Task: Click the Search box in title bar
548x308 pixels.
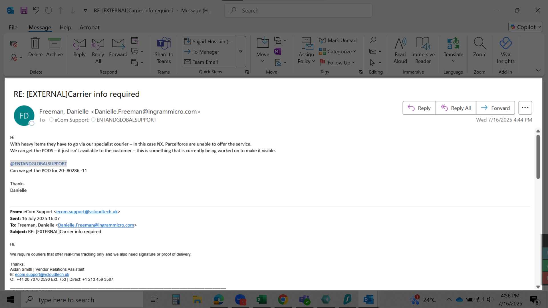Action: pyautogui.click(x=298, y=11)
